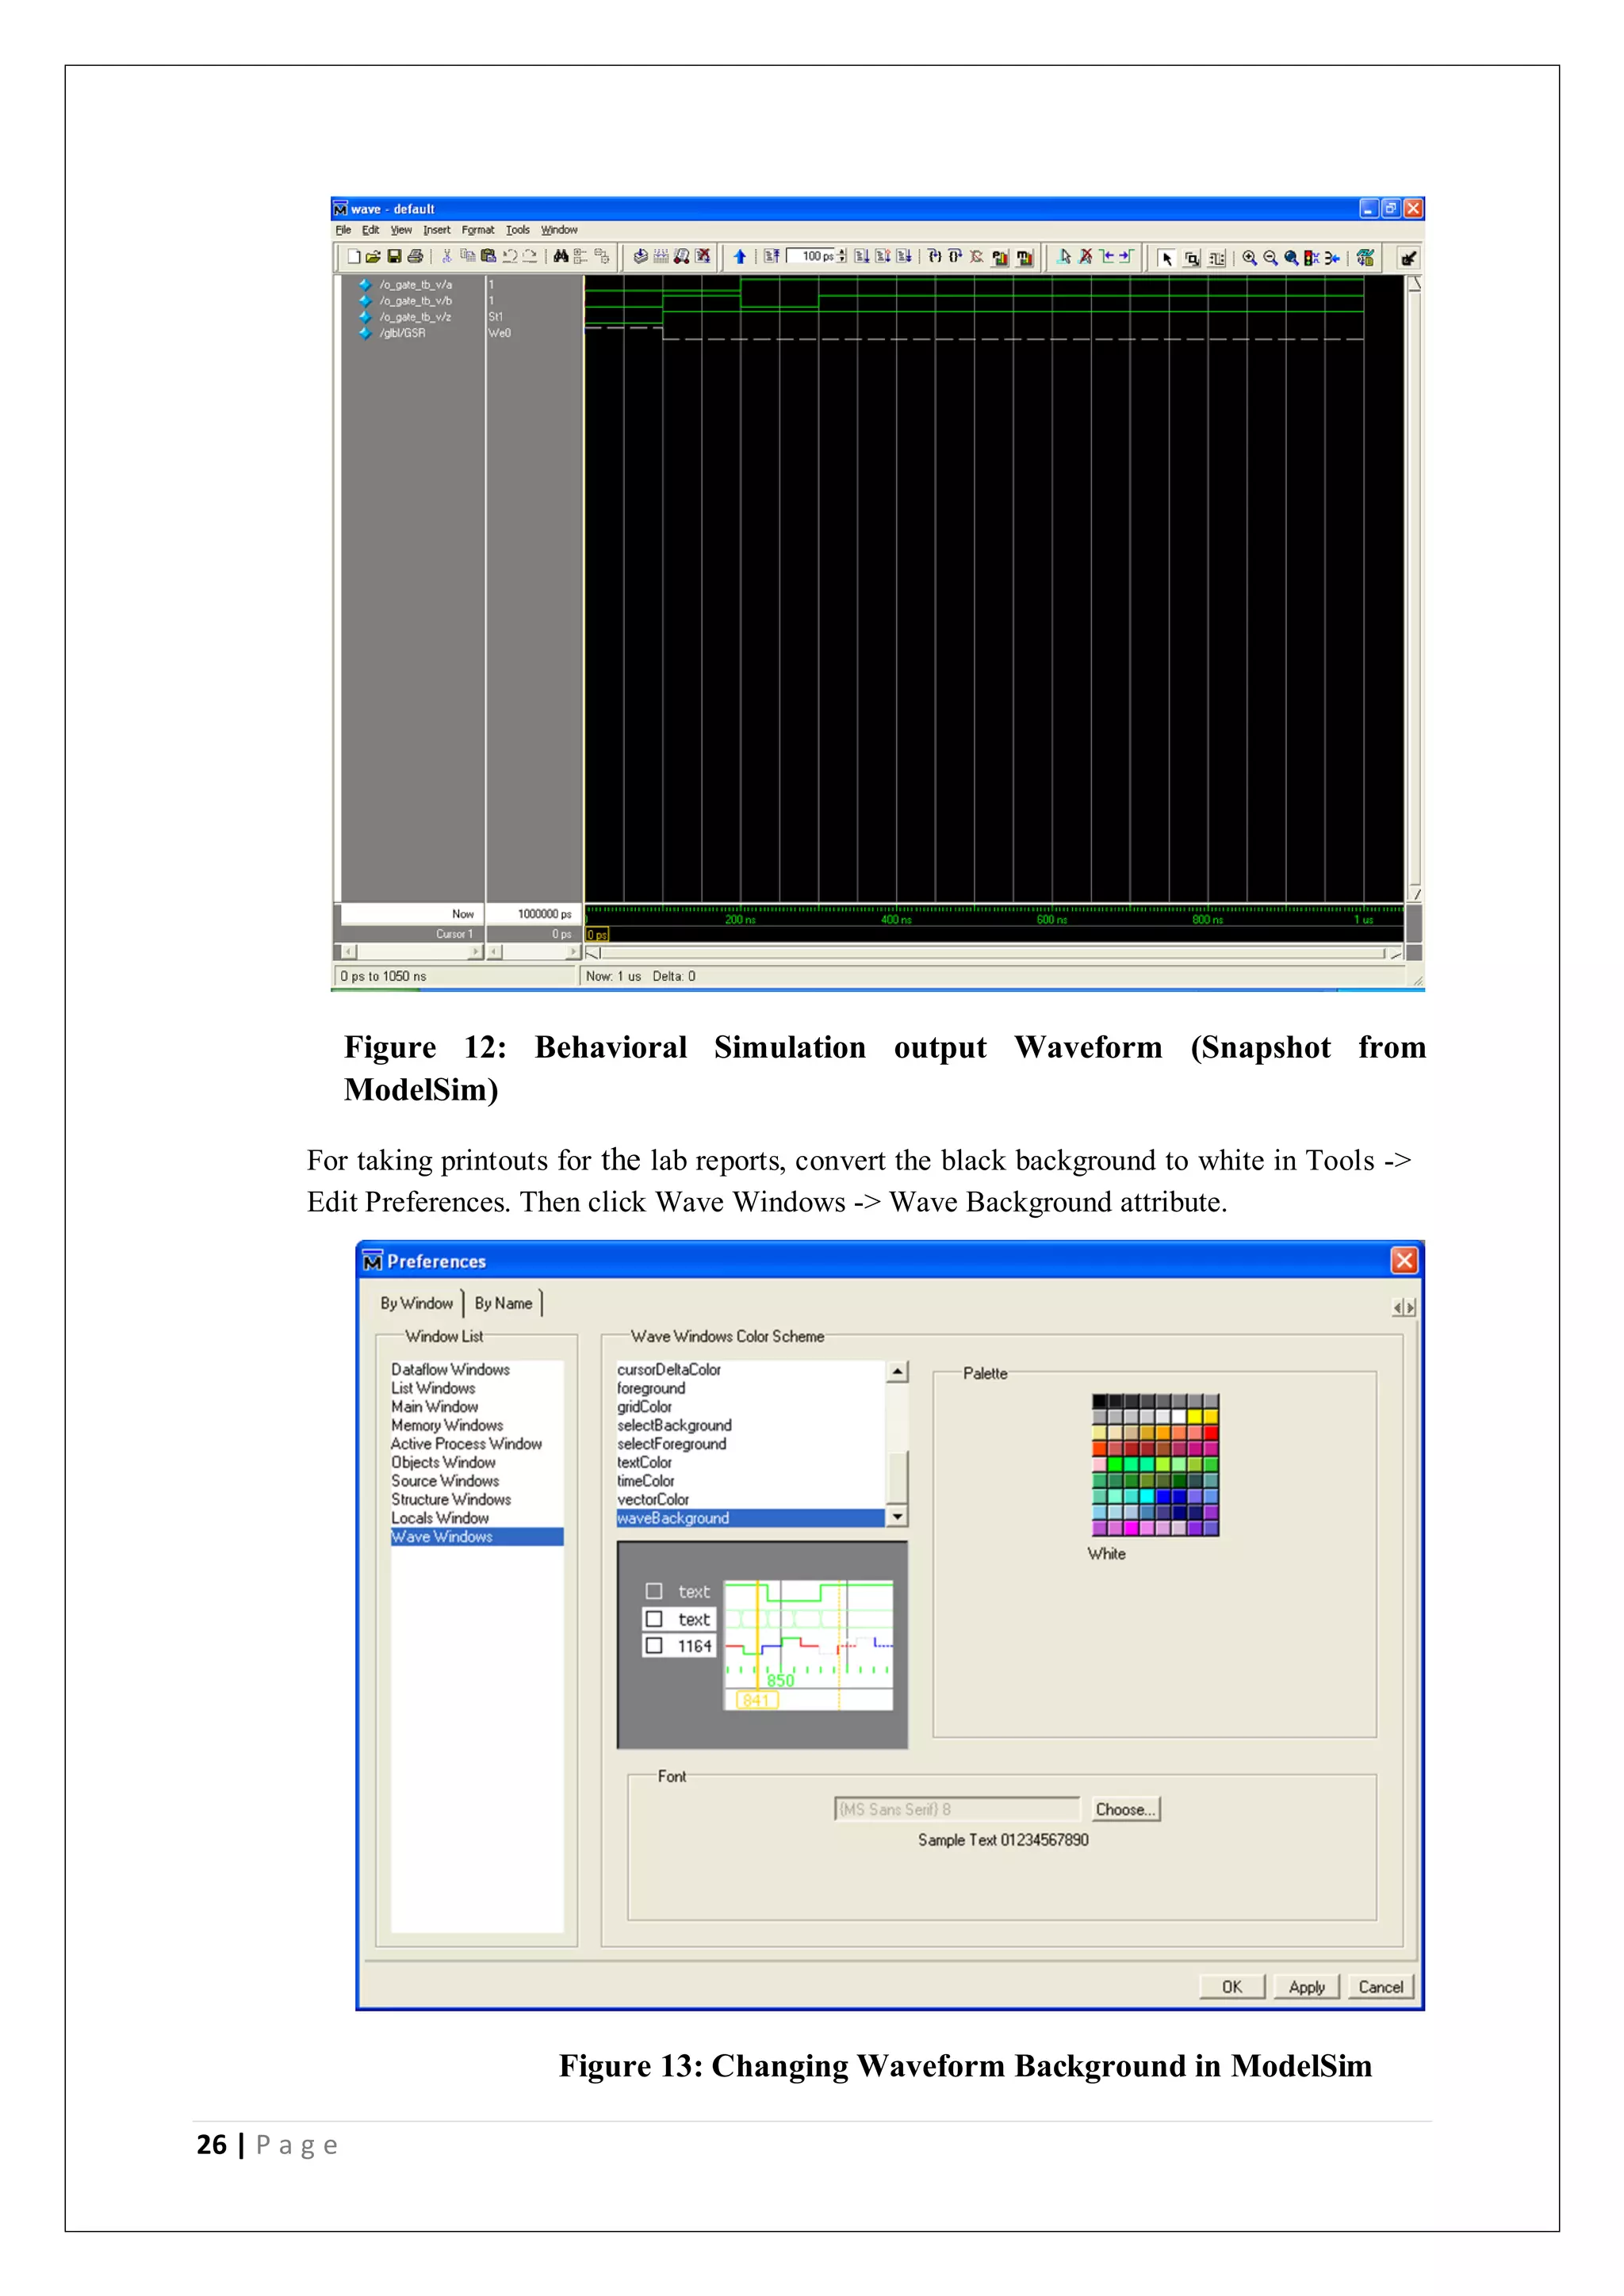Click the Delete Cursor icon with red X
This screenshot has width=1624, height=2296.
pyautogui.click(x=1086, y=257)
